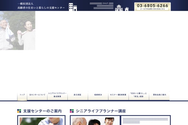
Task: Open the 身元保証 navigation item
Action: [x=78, y=95]
